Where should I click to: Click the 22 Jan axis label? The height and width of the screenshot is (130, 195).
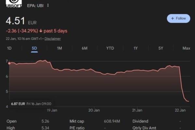tap(180, 110)
